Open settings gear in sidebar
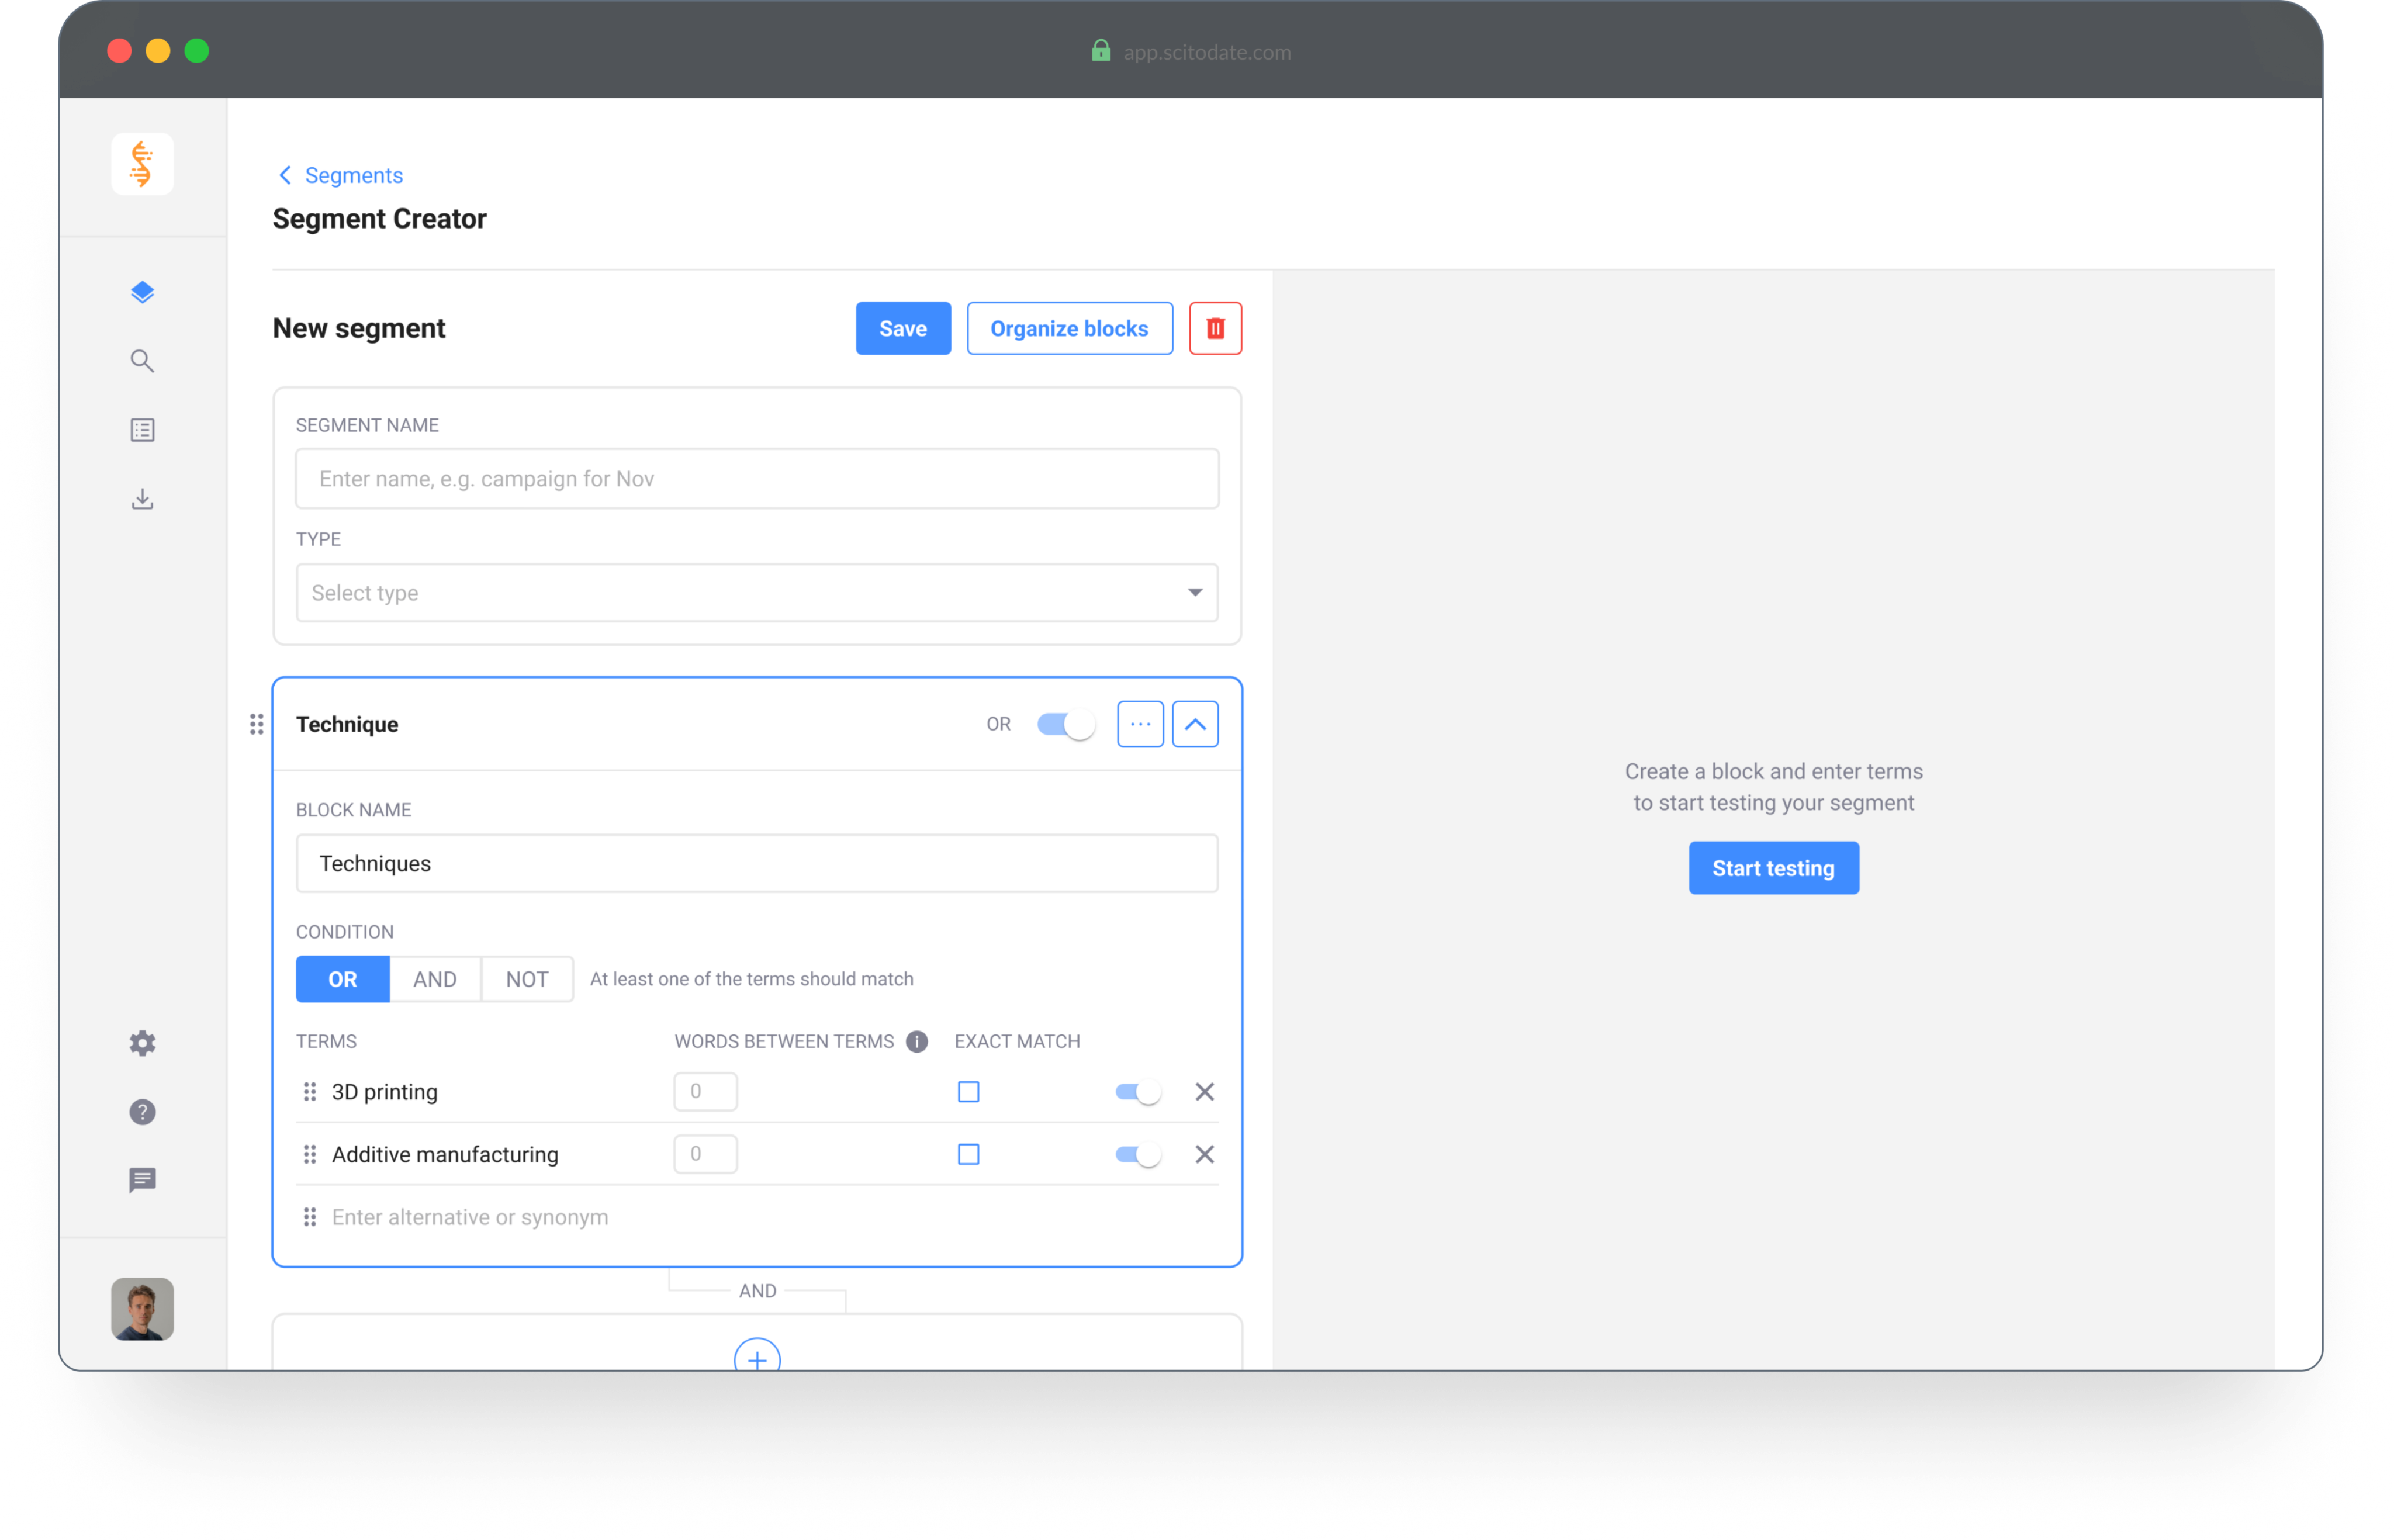2394x1540 pixels. pyautogui.click(x=142, y=1043)
